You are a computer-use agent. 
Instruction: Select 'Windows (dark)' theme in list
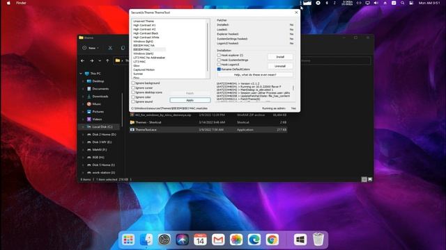click(144, 53)
